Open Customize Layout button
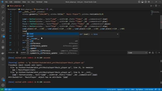Viewport: 162px width, 91px height. (x=149, y=2)
